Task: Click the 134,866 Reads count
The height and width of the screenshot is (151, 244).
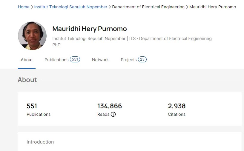Action: point(110,106)
